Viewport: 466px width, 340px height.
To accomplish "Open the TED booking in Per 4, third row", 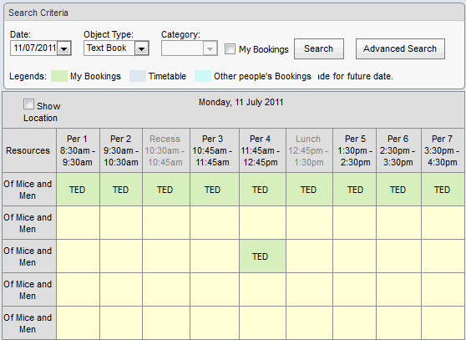I will pos(262,256).
